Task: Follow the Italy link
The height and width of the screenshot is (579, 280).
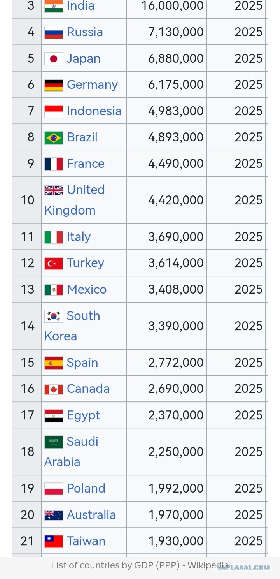Action: 79,237
